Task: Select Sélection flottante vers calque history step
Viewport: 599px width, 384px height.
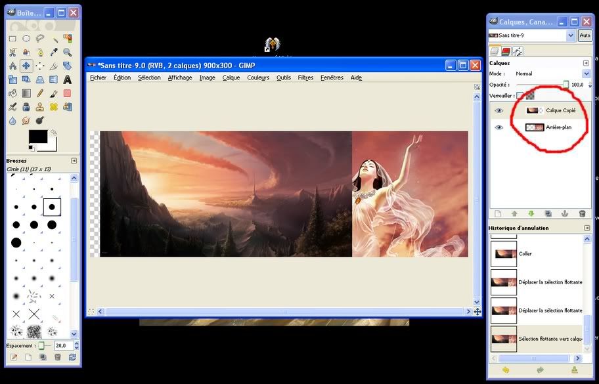Action: click(x=537, y=339)
